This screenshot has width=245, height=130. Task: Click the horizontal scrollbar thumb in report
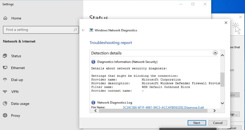(153, 110)
